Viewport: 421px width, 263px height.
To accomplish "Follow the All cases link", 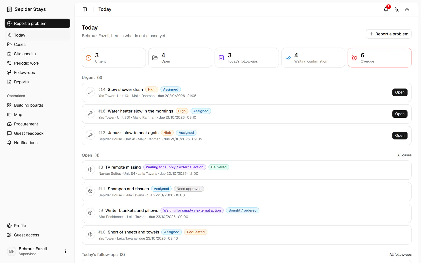I will pyautogui.click(x=404, y=155).
